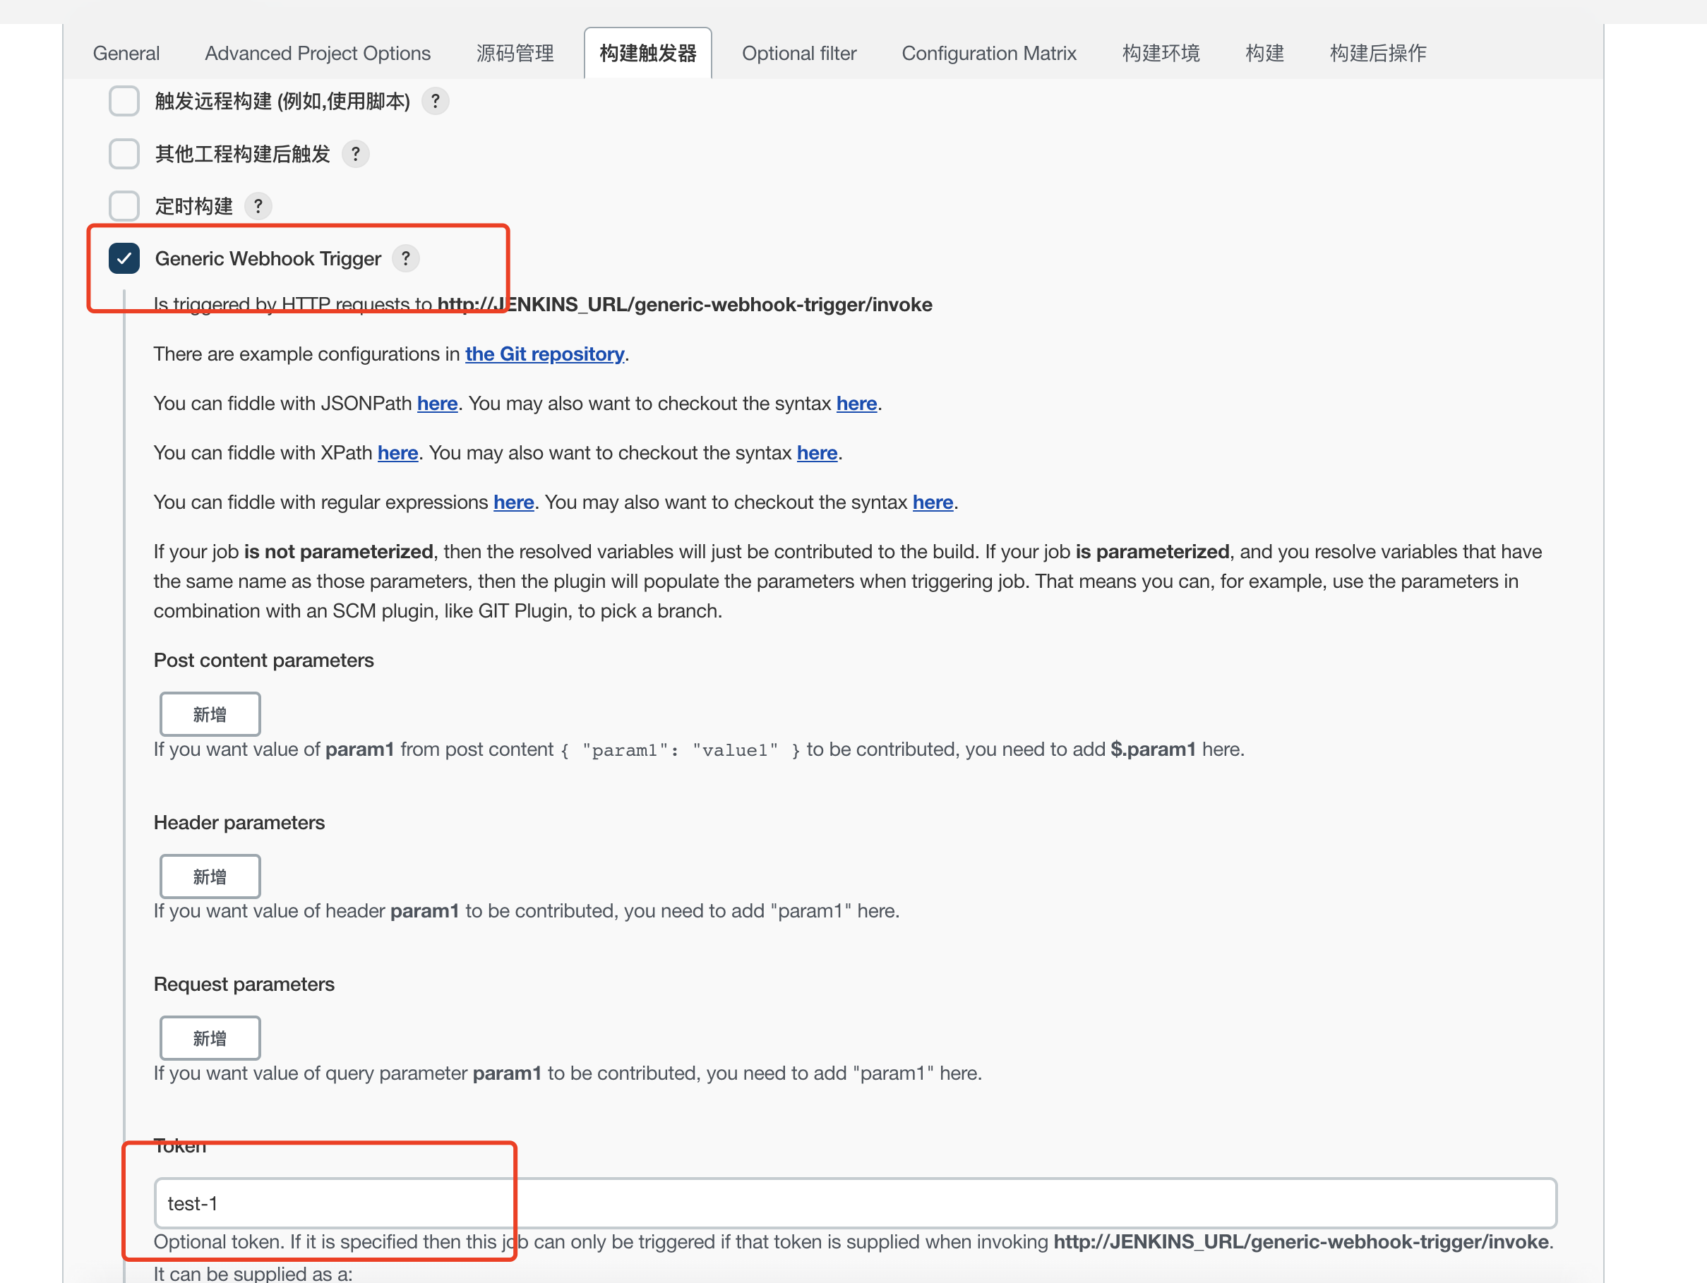Open help icon beside 定时构建

258,206
